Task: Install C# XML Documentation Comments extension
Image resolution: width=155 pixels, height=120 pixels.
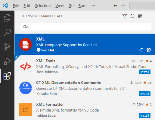Action: click(x=145, y=94)
